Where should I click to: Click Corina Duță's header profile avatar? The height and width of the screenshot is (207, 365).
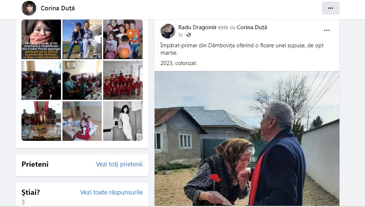pos(29,8)
